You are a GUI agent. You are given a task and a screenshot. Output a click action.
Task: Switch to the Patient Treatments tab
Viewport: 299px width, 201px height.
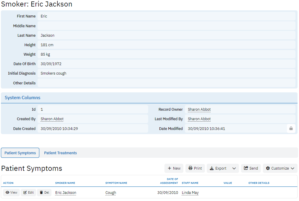pyautogui.click(x=60, y=153)
